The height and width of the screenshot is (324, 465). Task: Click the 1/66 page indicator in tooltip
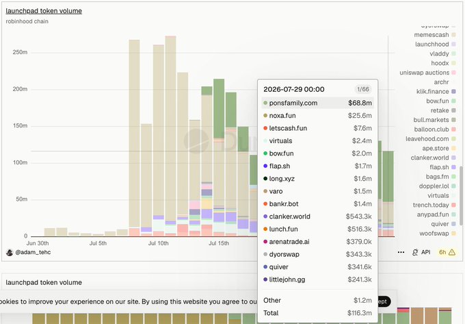tap(363, 89)
